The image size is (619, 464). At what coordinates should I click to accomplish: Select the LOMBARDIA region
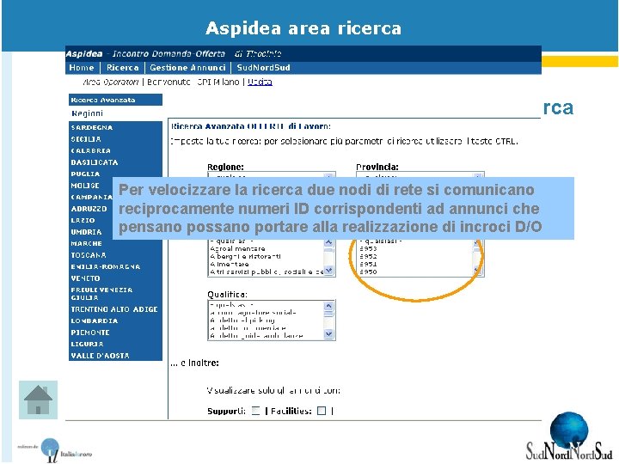(x=95, y=321)
